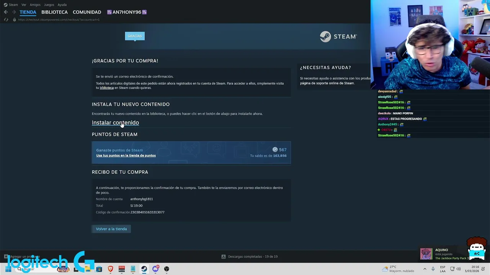
Task: Click the GRACIAS checkout step badge
Action: (x=135, y=36)
